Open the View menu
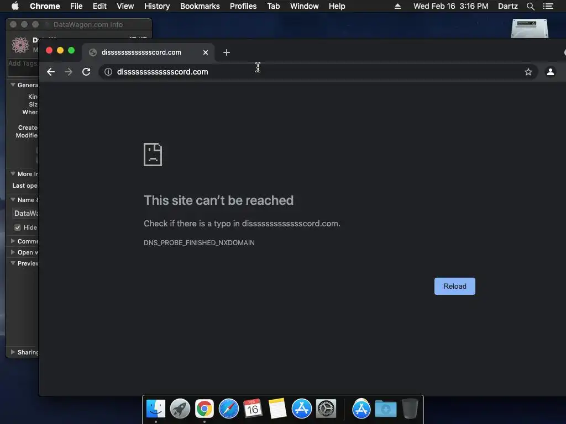This screenshot has width=566, height=424. (x=125, y=6)
